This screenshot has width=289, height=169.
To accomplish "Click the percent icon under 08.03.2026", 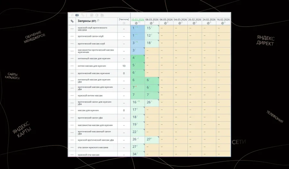I will (x=151, y=23).
